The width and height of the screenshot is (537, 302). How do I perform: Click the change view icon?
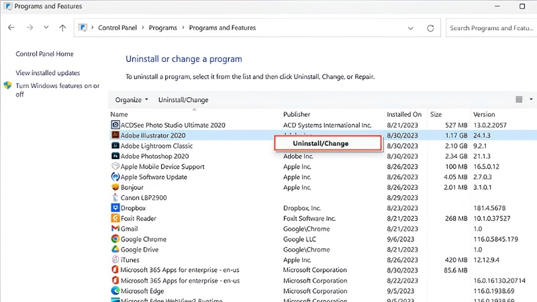tap(519, 99)
